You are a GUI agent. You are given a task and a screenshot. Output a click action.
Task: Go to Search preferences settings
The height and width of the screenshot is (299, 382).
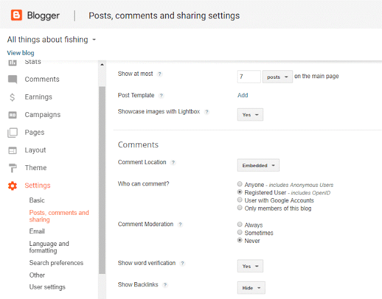point(56,263)
